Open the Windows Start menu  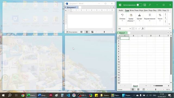(3, 95)
